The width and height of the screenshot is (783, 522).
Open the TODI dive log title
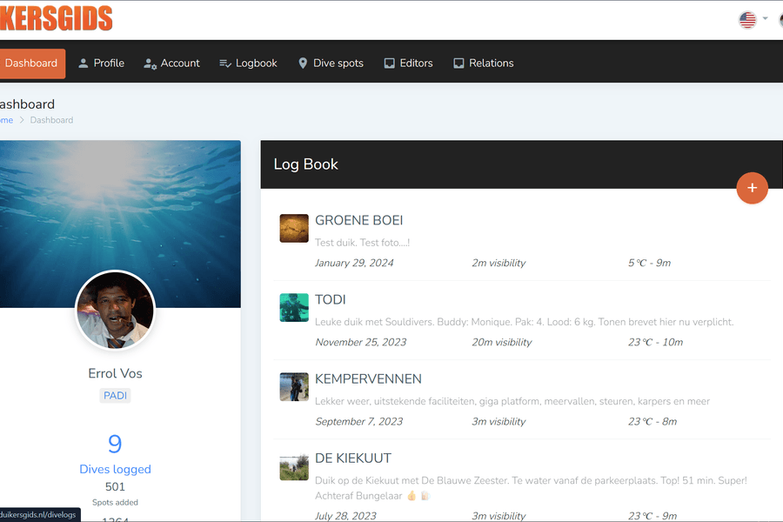coord(331,299)
